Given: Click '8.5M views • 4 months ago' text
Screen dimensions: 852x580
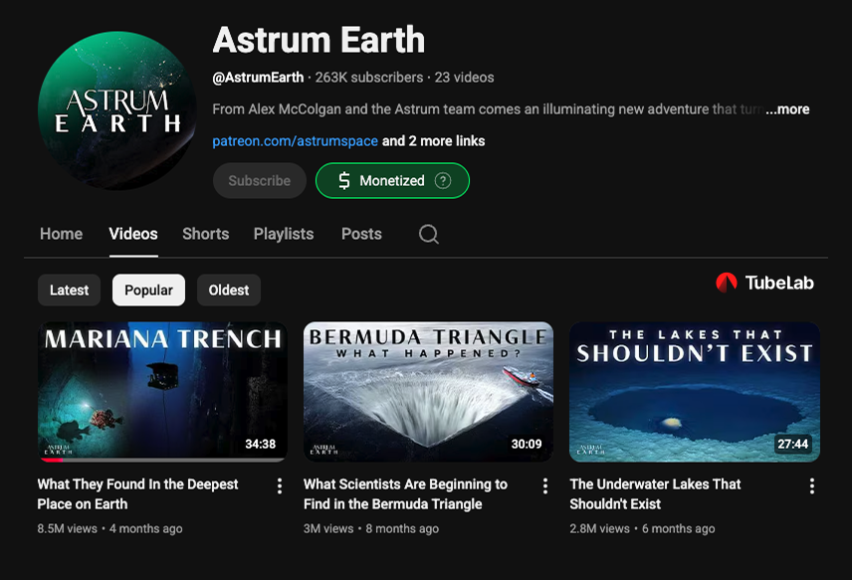Looking at the screenshot, I should coord(109,529).
